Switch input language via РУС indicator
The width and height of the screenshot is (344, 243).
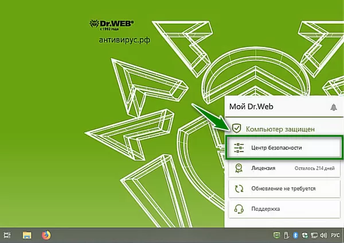[x=335, y=236]
